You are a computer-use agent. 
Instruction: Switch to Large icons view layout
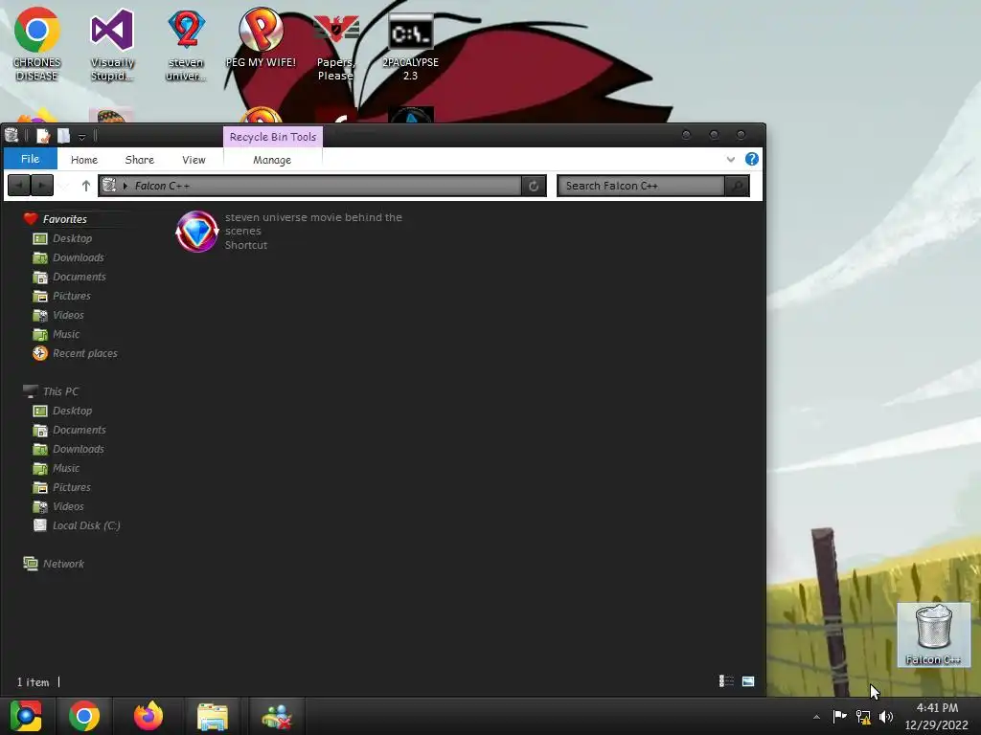click(x=747, y=680)
